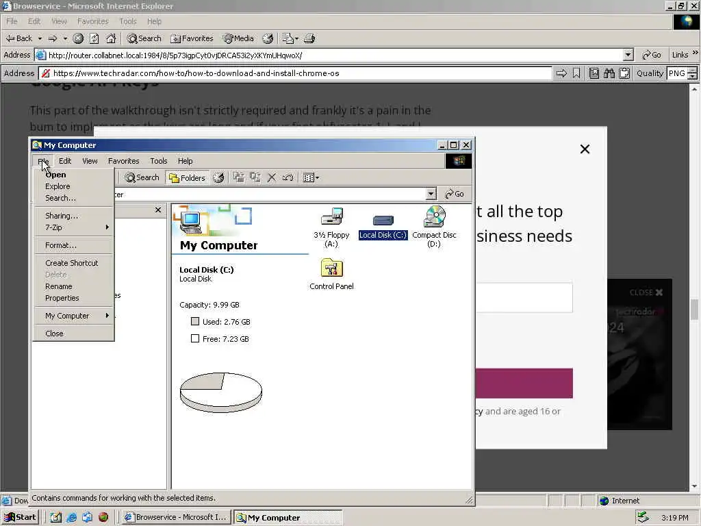Click into the techradar URL address field
The image size is (701, 526).
coord(295,73)
